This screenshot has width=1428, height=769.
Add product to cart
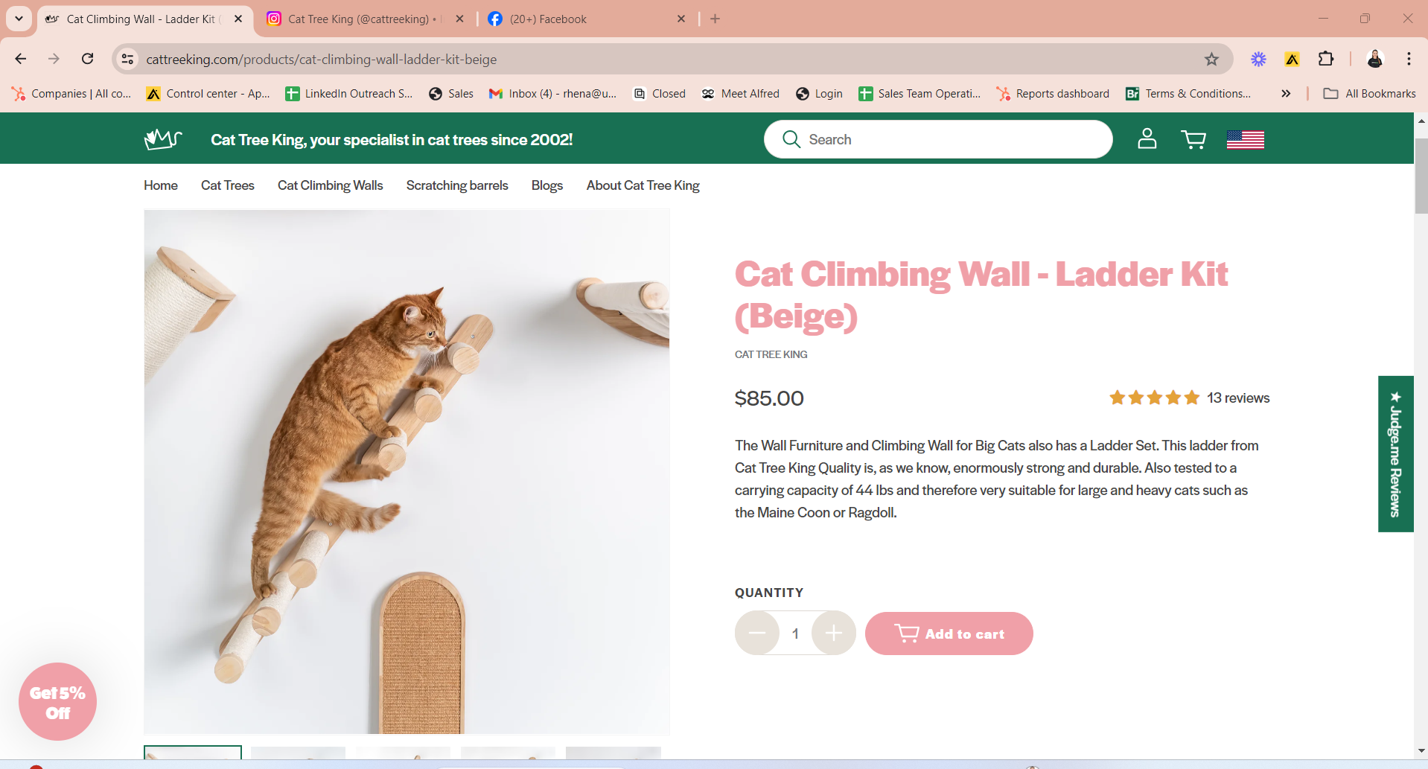tap(949, 634)
